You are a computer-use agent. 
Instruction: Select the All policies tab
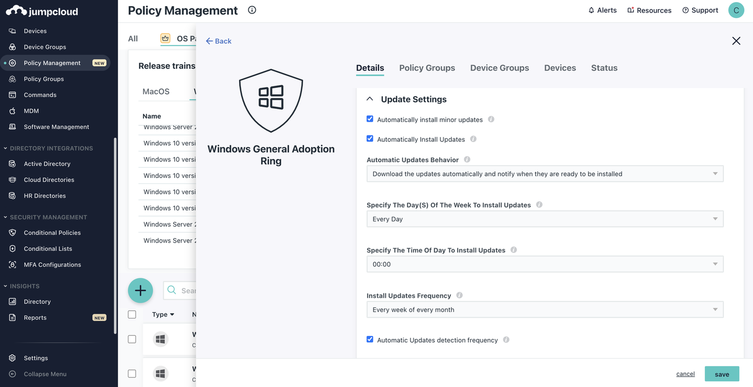pos(133,39)
